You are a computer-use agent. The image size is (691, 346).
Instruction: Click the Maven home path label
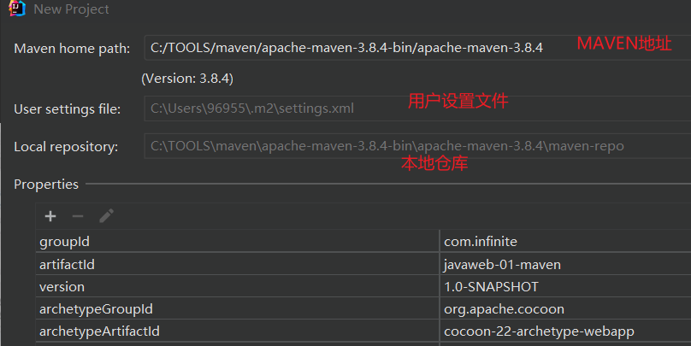72,49
